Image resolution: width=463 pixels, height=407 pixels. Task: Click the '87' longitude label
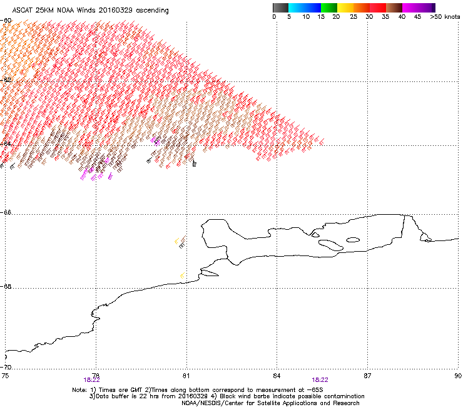pos(367,376)
